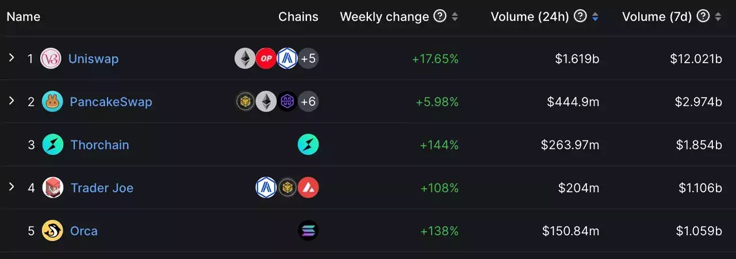736x259 pixels.
Task: Expand the Uniswap row chevron
Action: (x=11, y=58)
